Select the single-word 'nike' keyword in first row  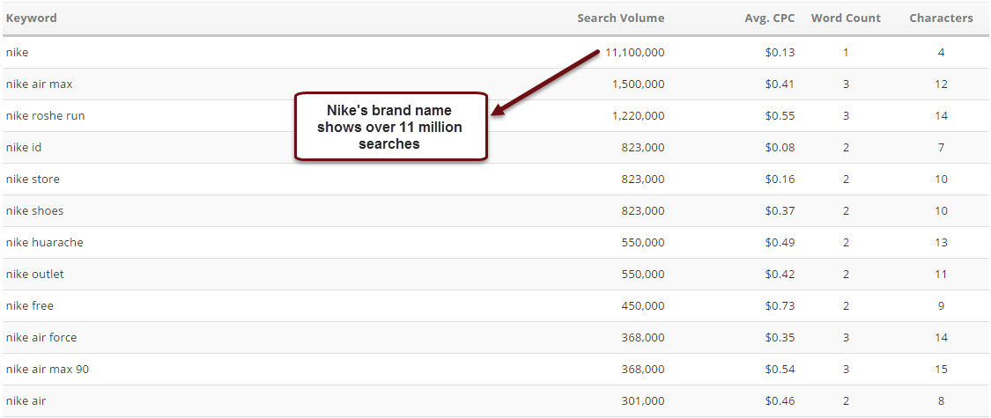18,53
